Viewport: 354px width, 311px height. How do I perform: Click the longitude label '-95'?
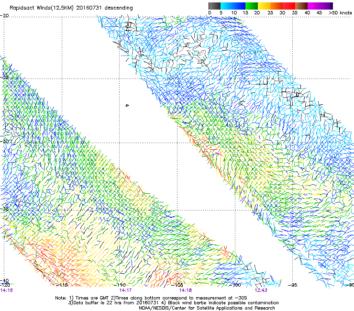pyautogui.click(x=293, y=285)
